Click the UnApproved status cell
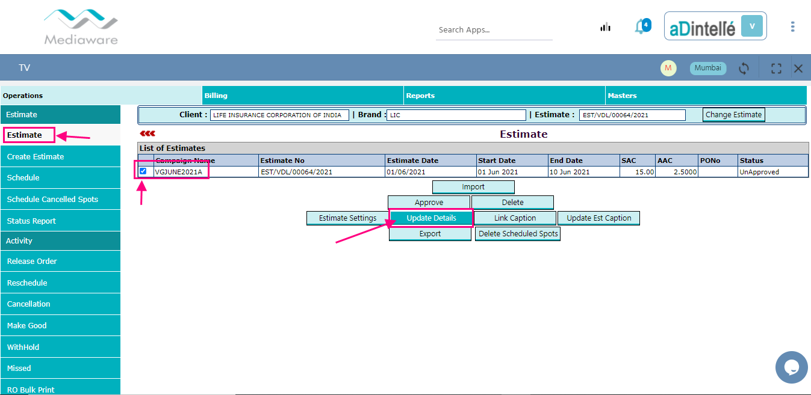Viewport: 811px width, 395px height. point(773,172)
